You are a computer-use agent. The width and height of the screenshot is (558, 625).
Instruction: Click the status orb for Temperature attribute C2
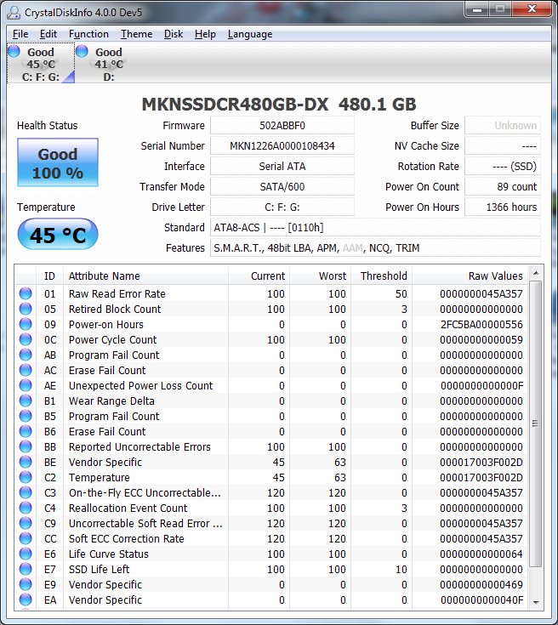coord(26,477)
